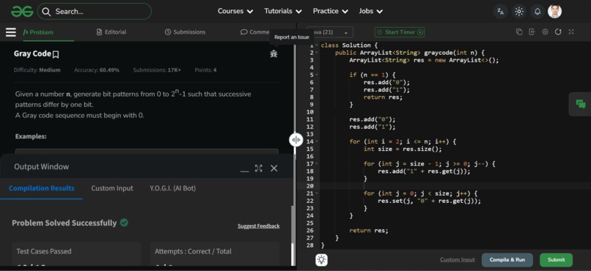Screen dimensions: 591x271
Task: Switch to the Editorial tab
Action: tap(111, 32)
